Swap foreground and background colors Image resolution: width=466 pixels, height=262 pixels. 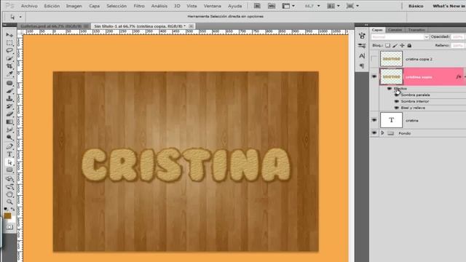[13, 209]
